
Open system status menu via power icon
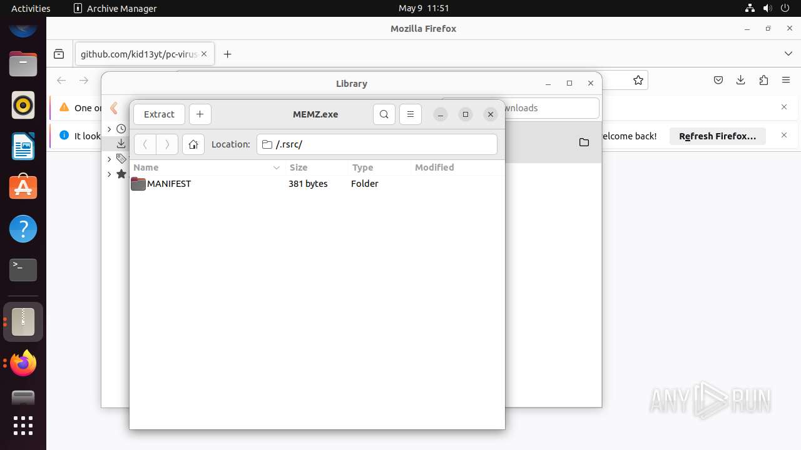tap(784, 8)
